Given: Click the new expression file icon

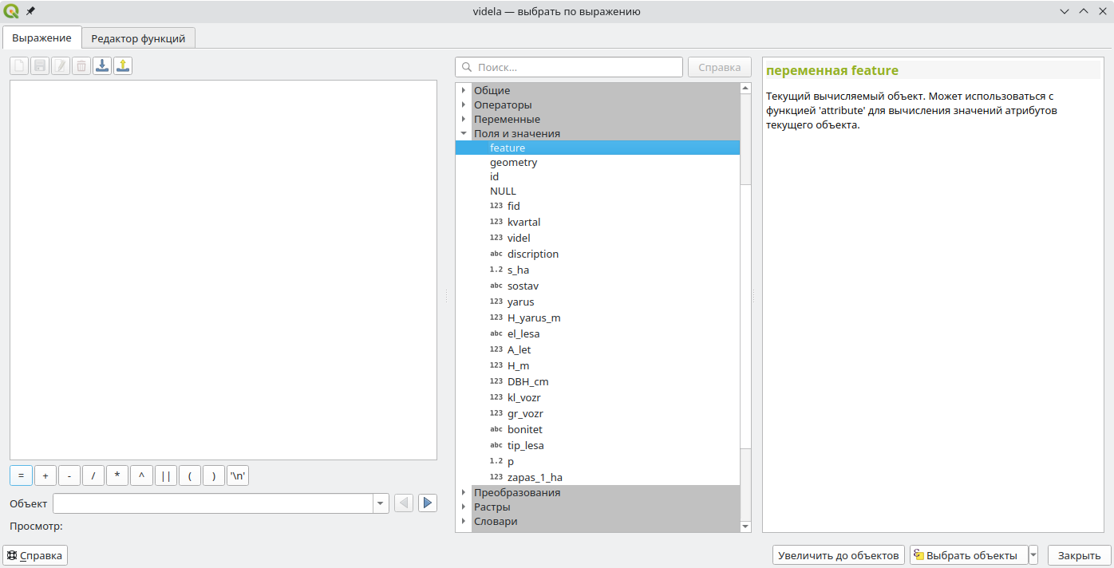Looking at the screenshot, I should (19, 66).
